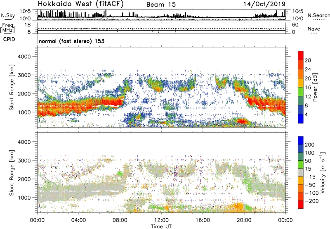The height and width of the screenshot is (229, 330).
Task: Click the blue bottom of Power colorbar
Action: (x=301, y=119)
